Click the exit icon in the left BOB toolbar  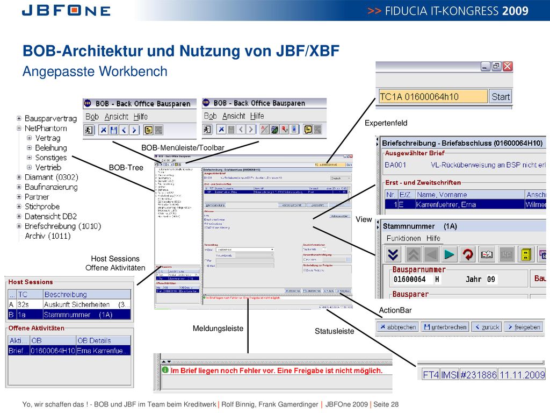[x=89, y=130]
